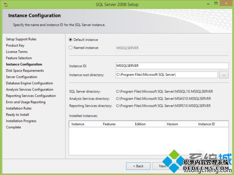The height and width of the screenshot is (175, 234).
Task: Click the Next button
Action: [x=162, y=166]
